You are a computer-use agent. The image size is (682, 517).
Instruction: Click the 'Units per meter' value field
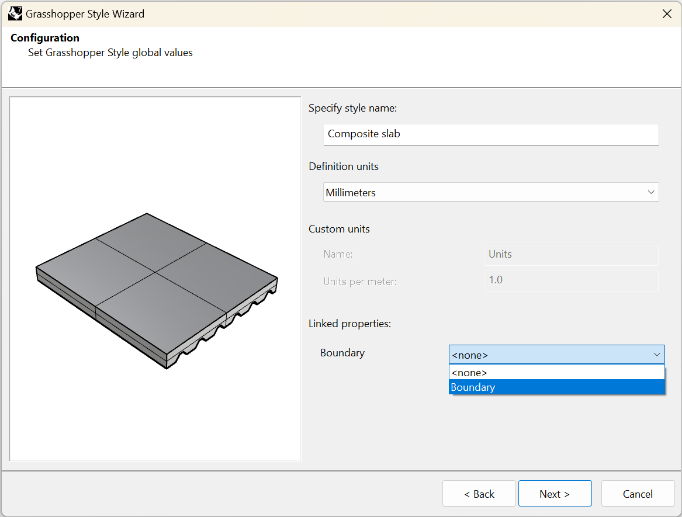[x=571, y=280]
